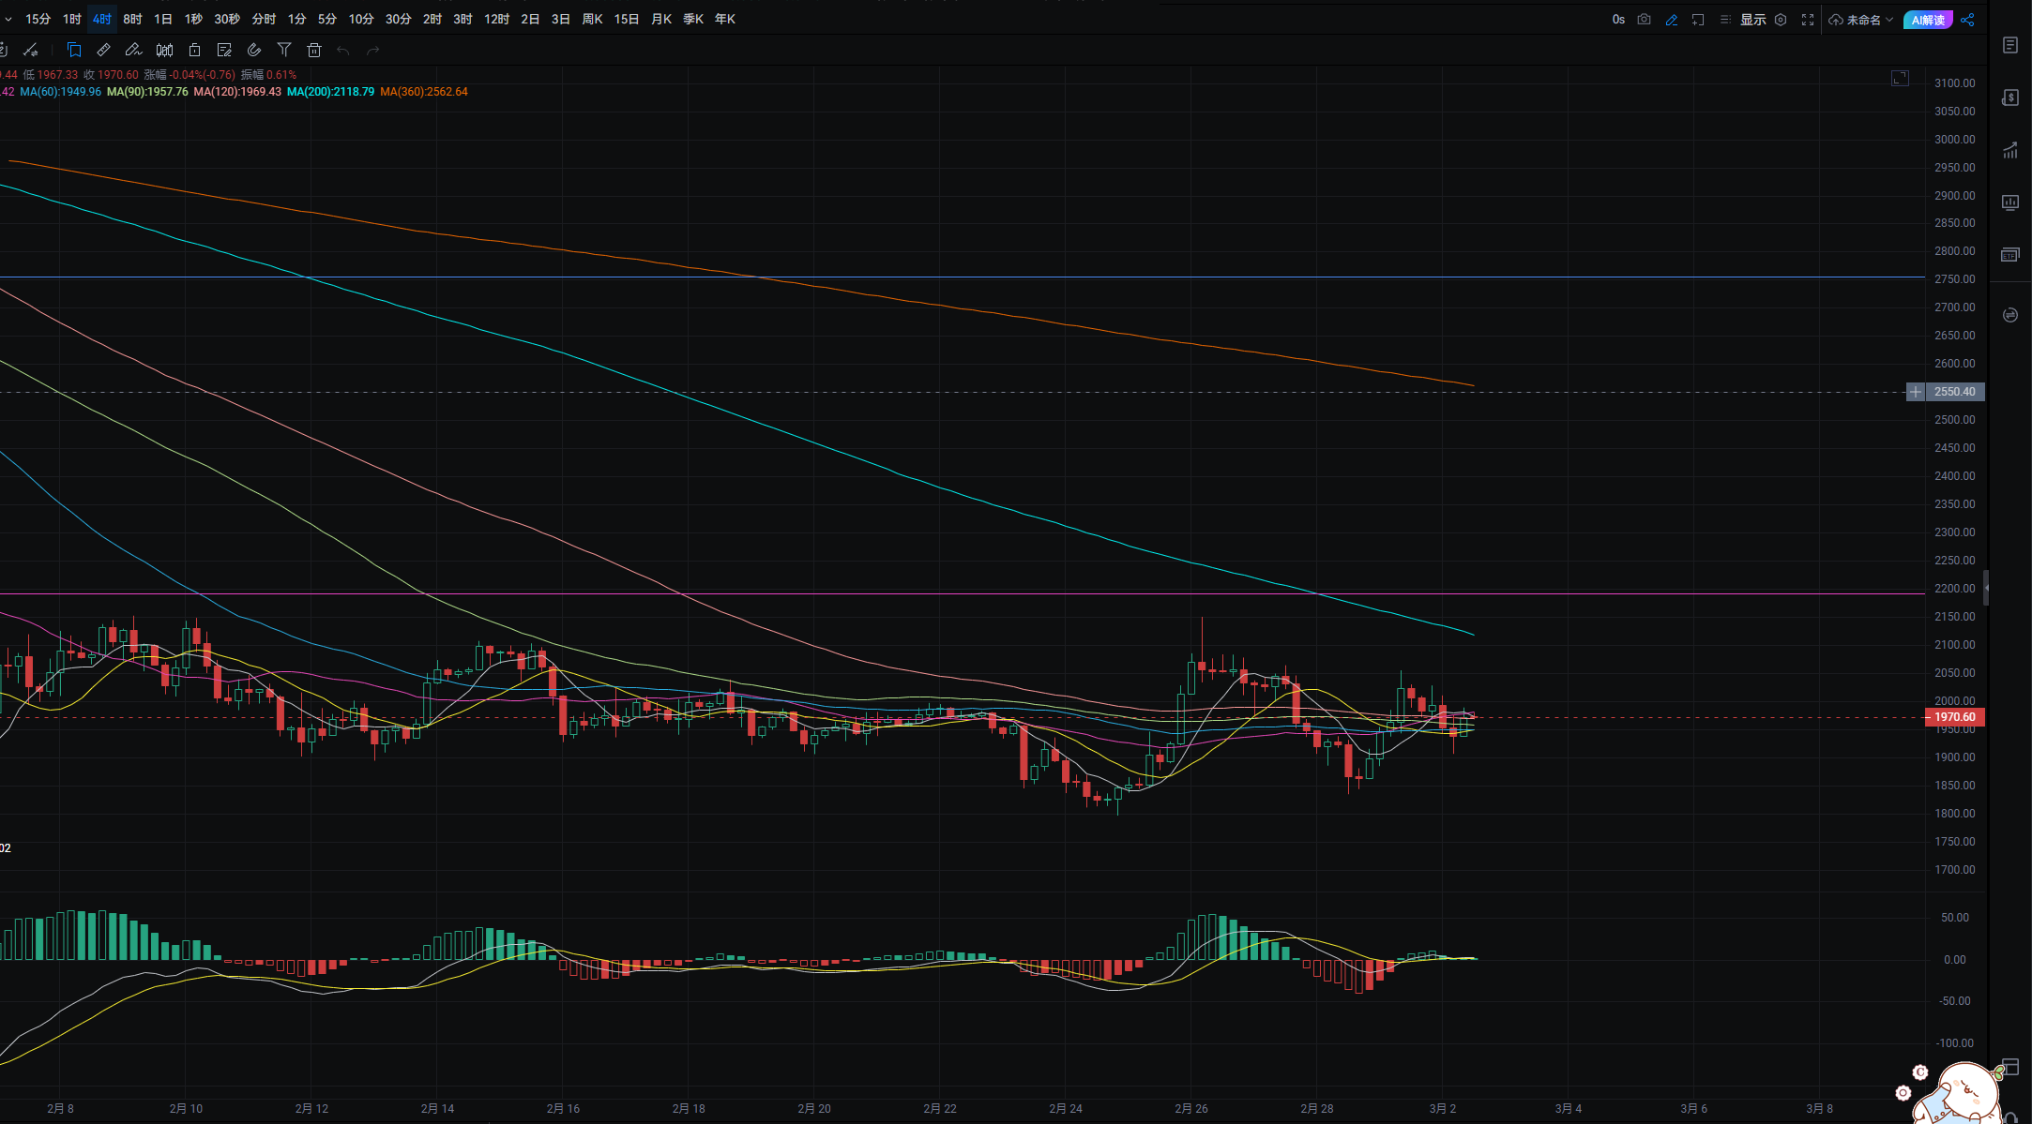Enter fullscreen chart mode

coord(1808,20)
